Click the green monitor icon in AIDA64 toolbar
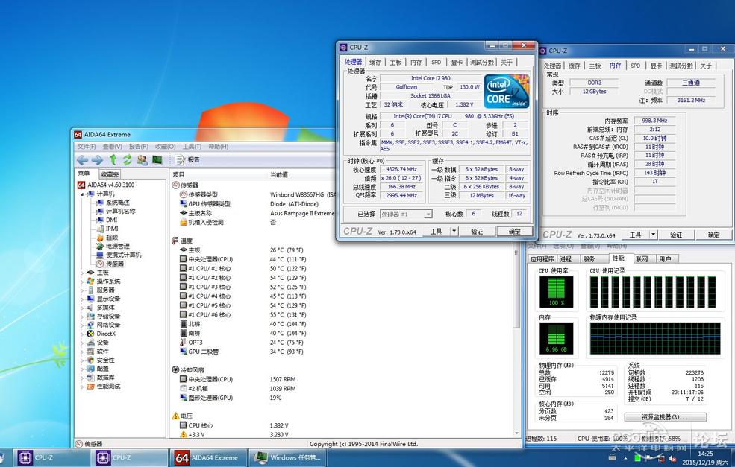 pyautogui.click(x=157, y=160)
